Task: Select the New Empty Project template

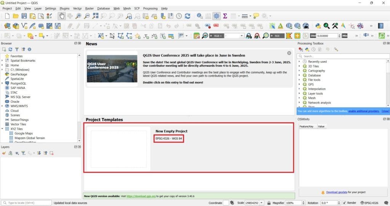Action: point(189,148)
